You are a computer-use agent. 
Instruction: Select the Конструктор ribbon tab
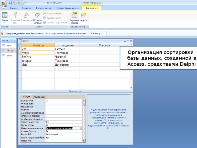point(92,8)
